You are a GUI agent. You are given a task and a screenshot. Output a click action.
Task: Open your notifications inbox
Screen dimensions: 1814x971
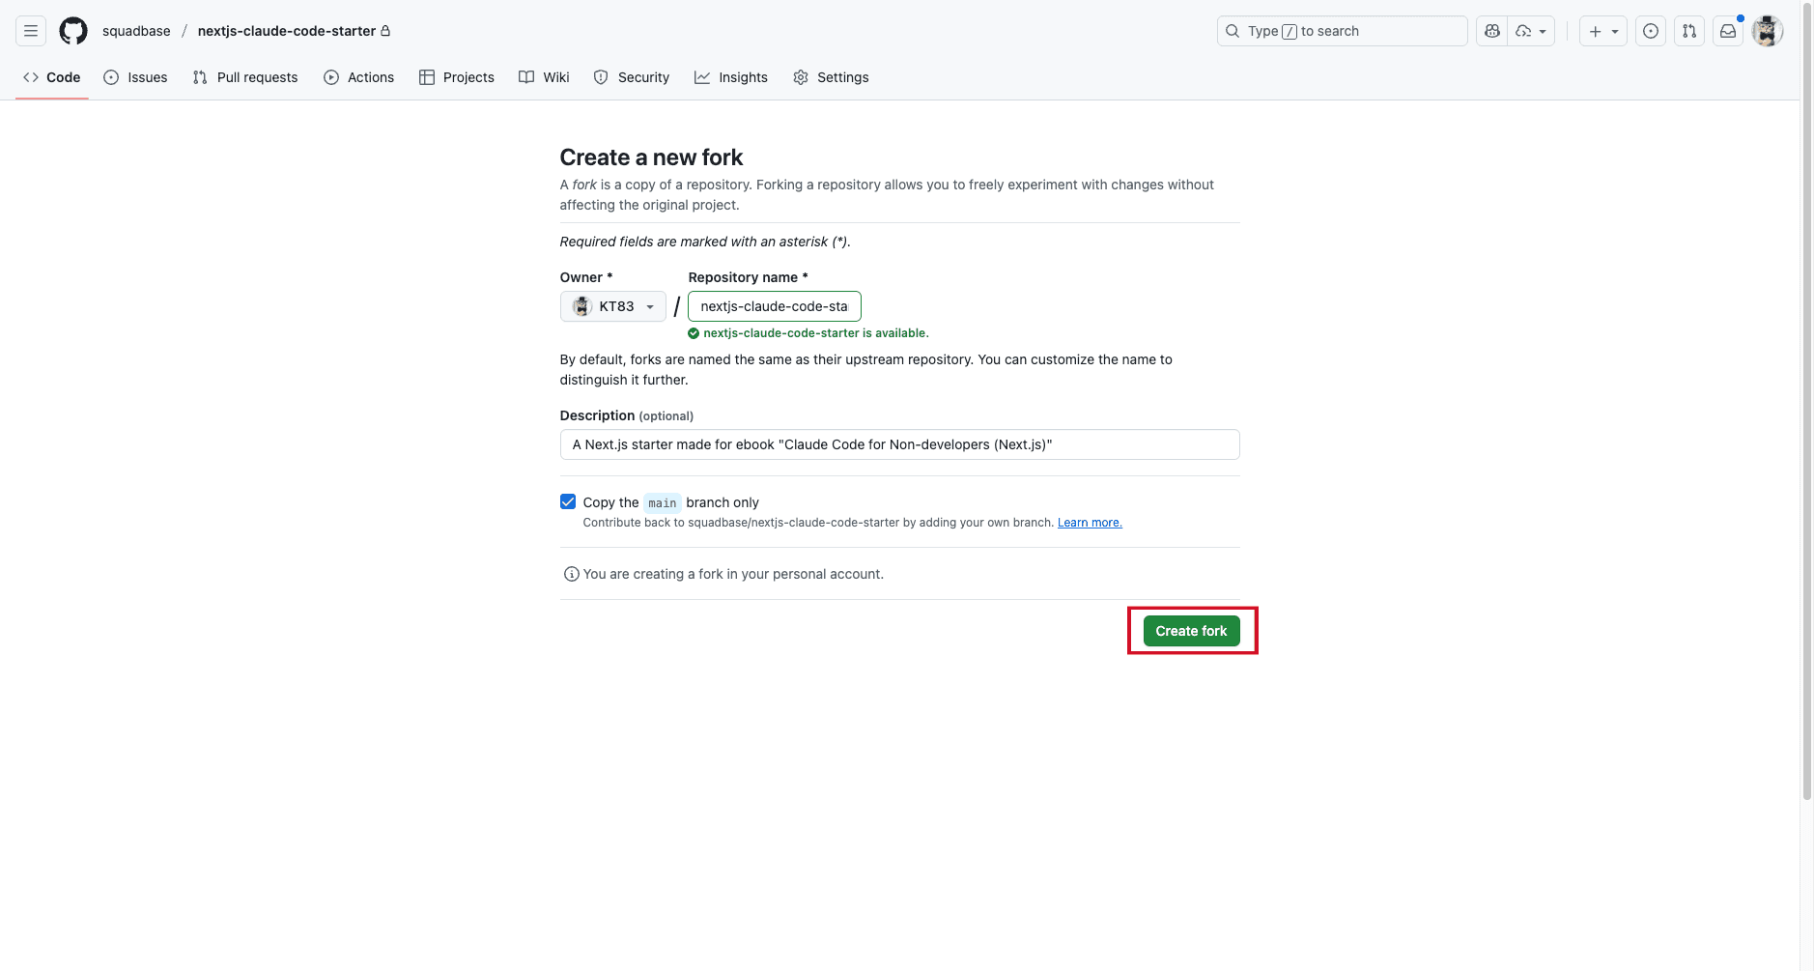coord(1728,31)
